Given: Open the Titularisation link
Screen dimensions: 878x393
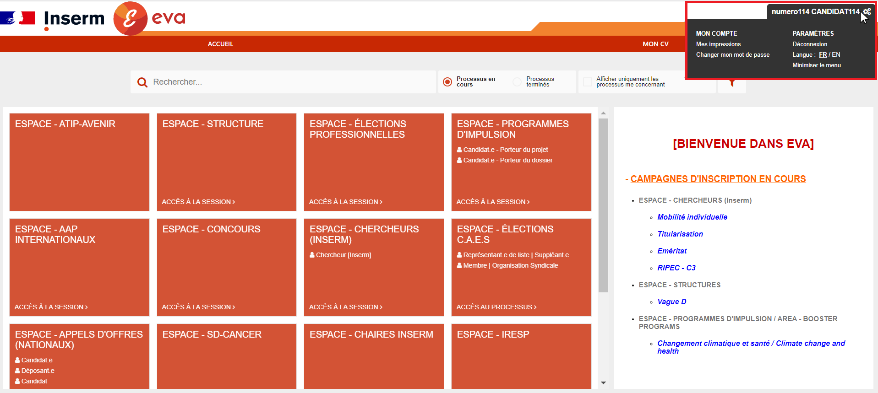Looking at the screenshot, I should point(680,234).
